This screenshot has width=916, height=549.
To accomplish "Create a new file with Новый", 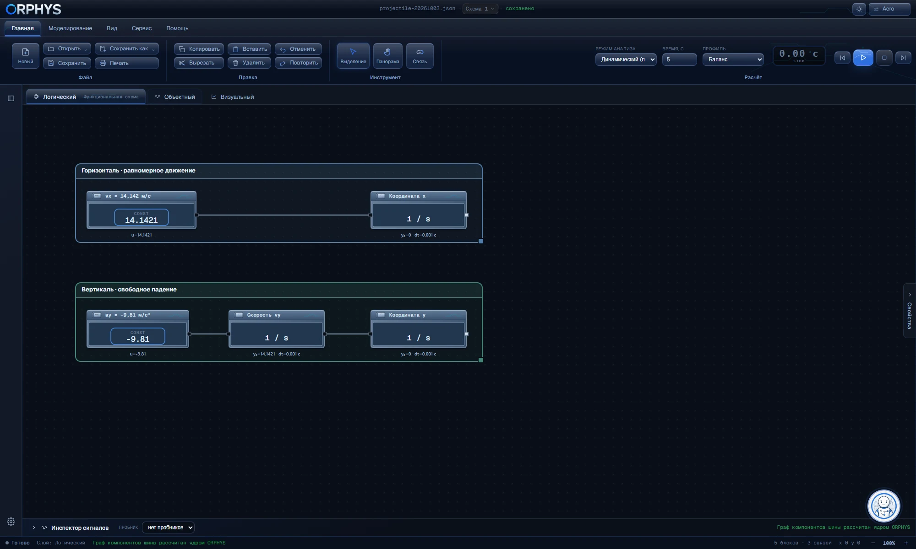I will (x=26, y=56).
